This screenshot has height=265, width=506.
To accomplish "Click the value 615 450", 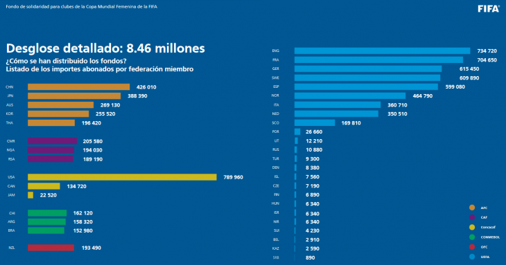I will tap(469, 69).
